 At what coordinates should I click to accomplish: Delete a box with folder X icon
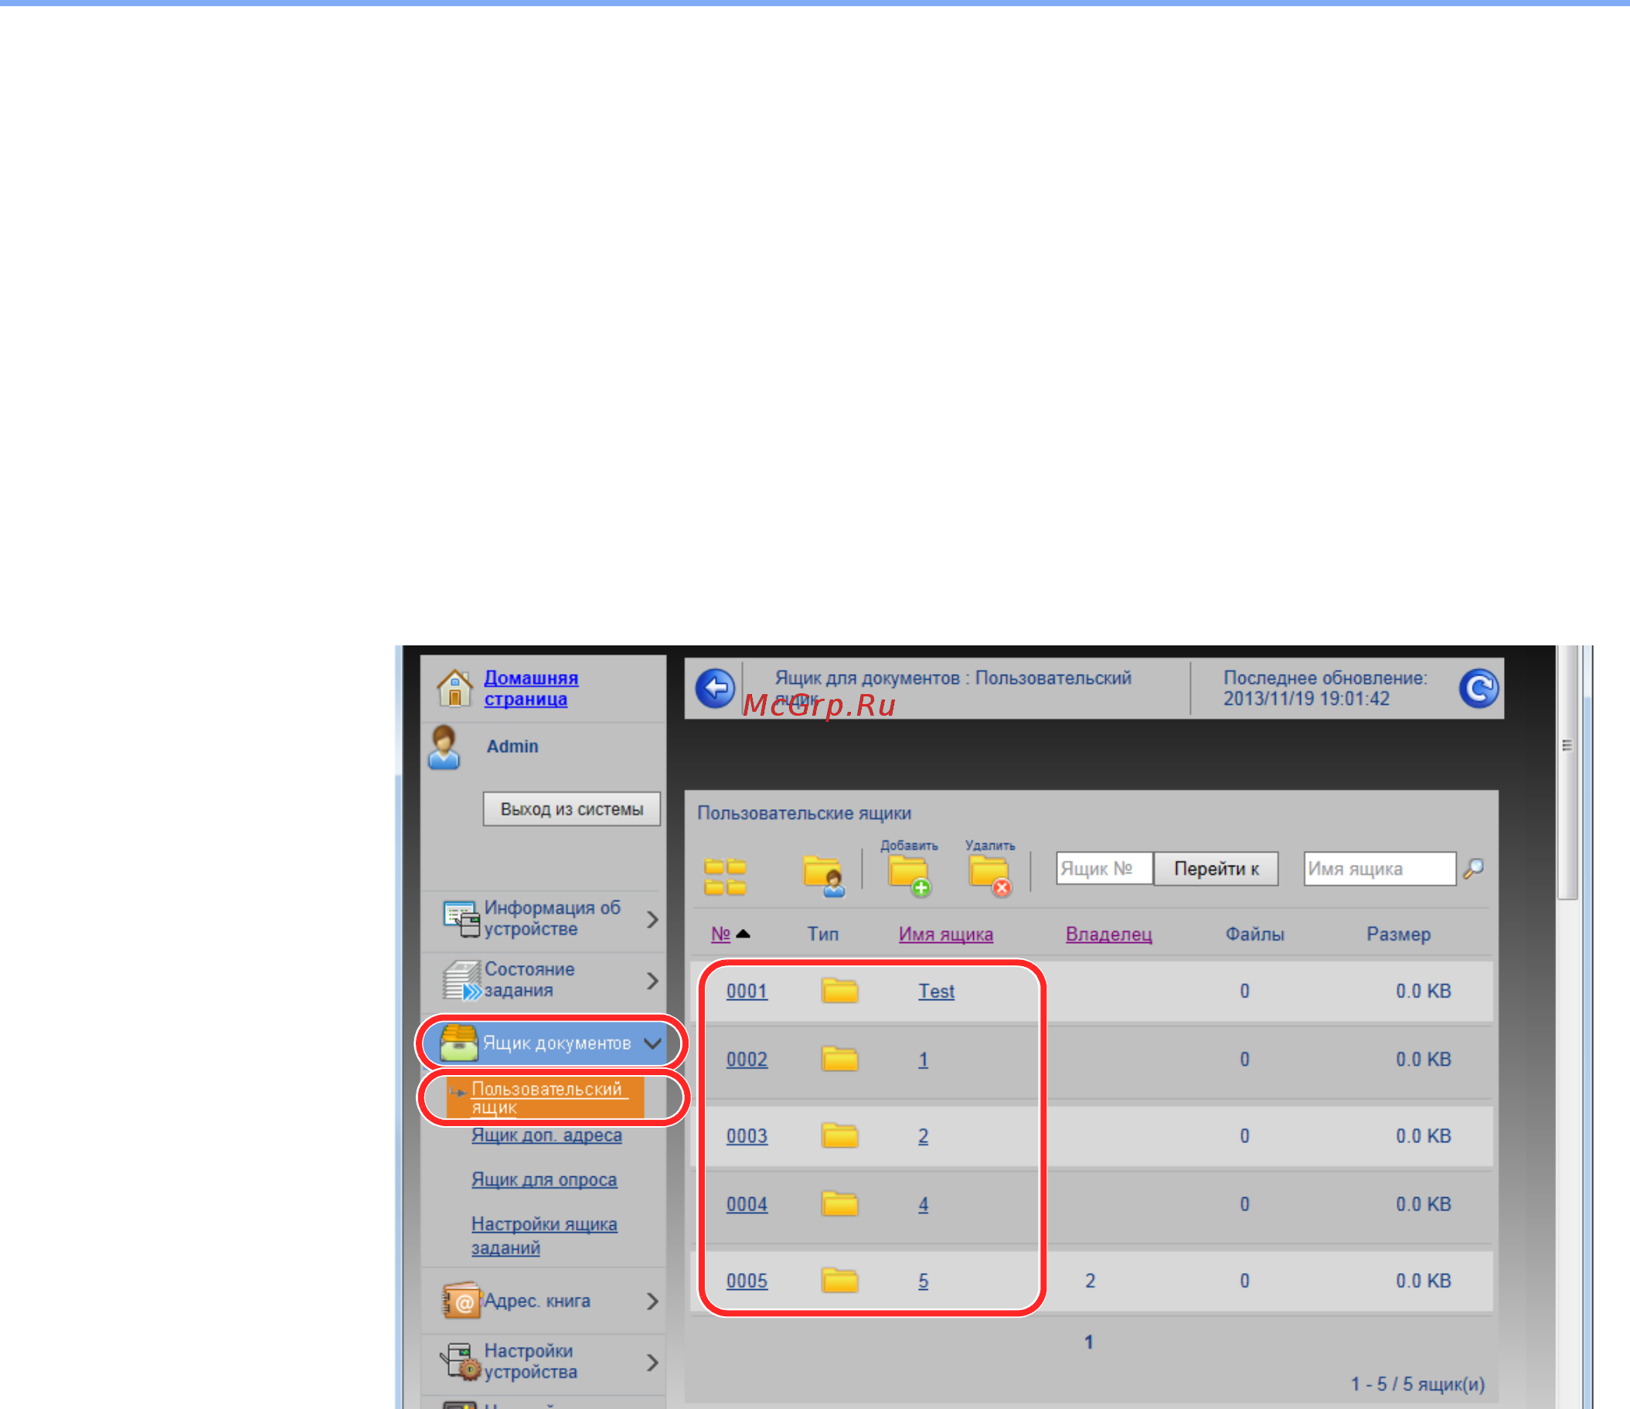(x=989, y=876)
